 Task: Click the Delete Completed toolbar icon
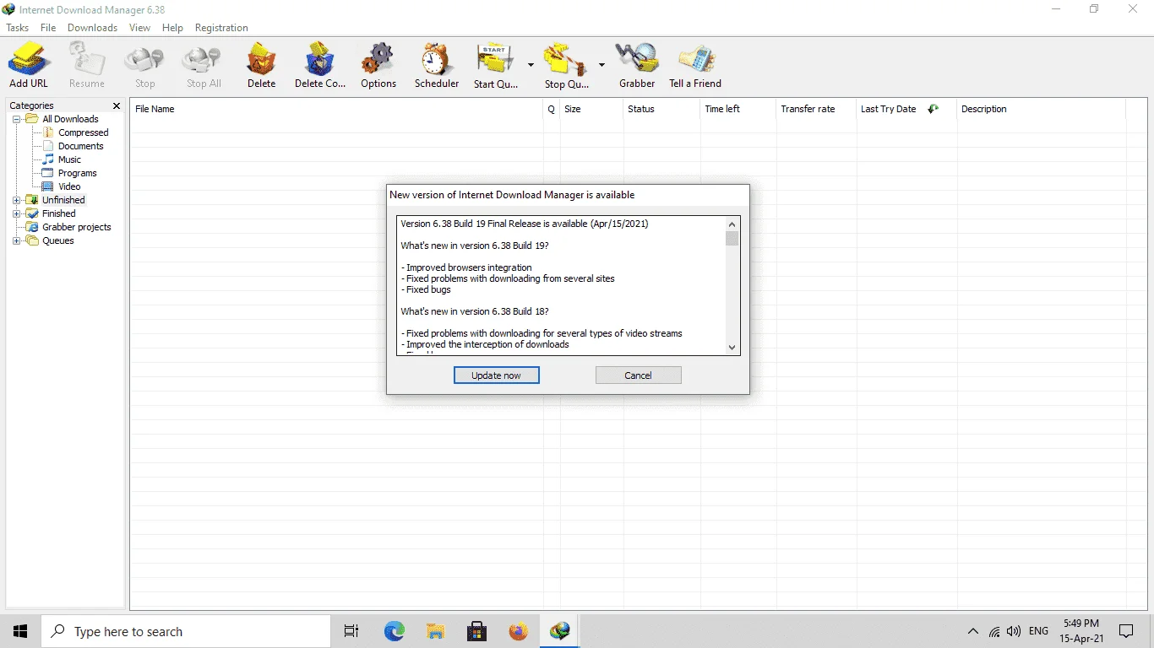320,65
